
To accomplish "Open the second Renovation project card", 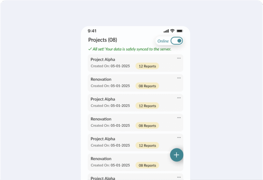I will point(135,123).
